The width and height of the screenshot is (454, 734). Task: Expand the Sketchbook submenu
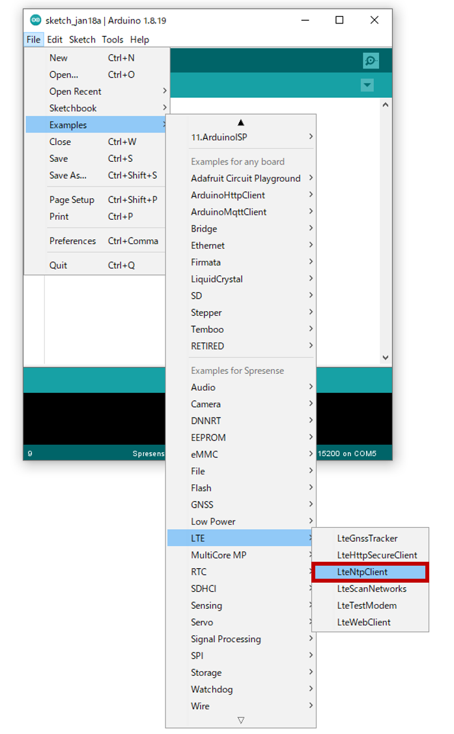point(96,108)
